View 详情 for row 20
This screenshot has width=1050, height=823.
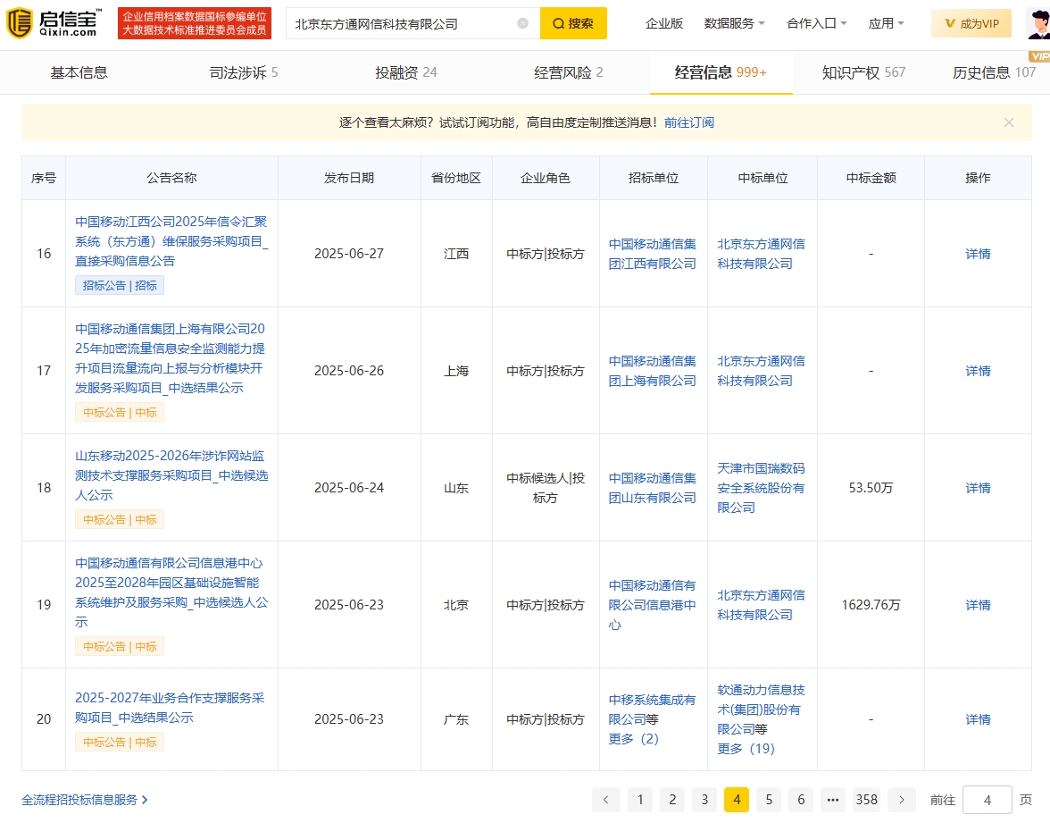(x=978, y=719)
